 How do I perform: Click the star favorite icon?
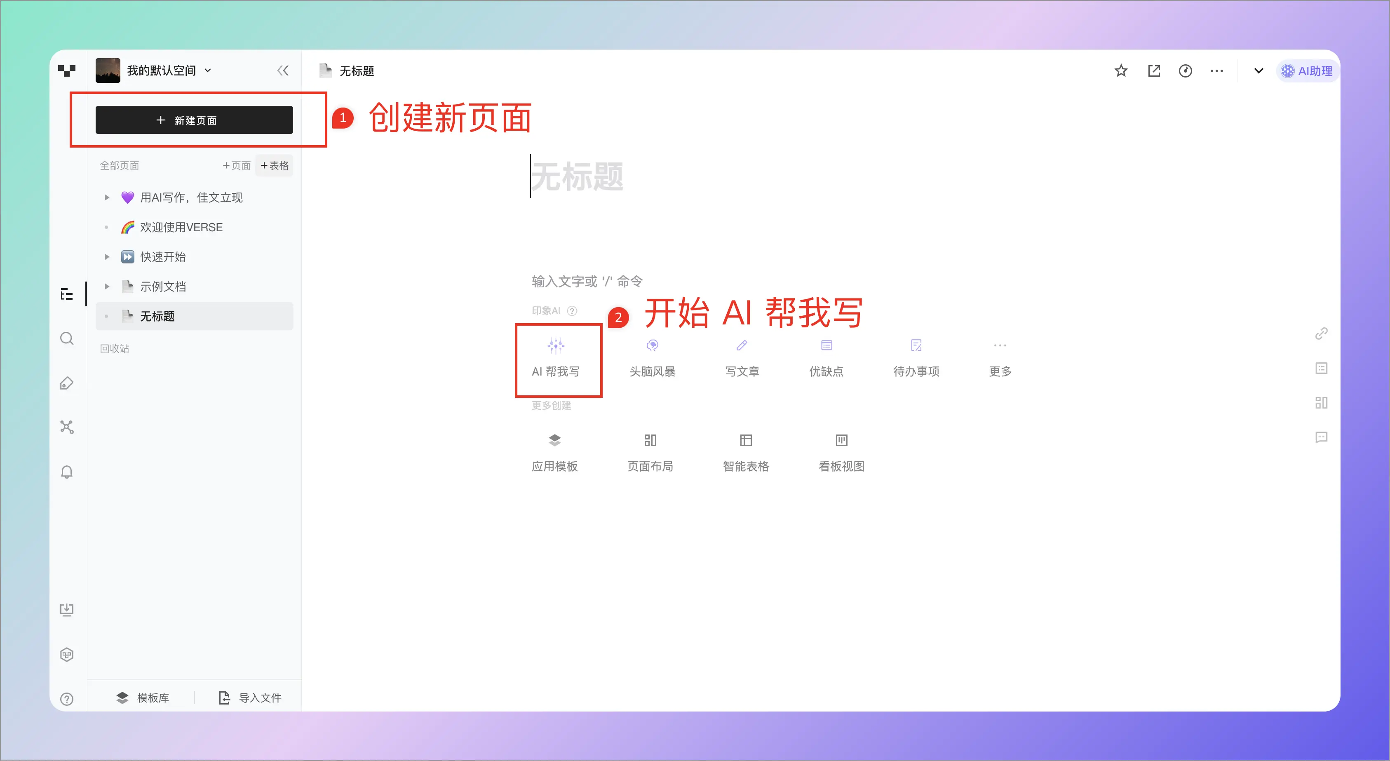tap(1121, 71)
